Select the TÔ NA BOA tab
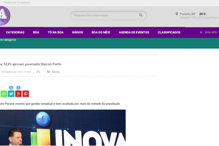This screenshot has width=219, height=146. coord(55,32)
